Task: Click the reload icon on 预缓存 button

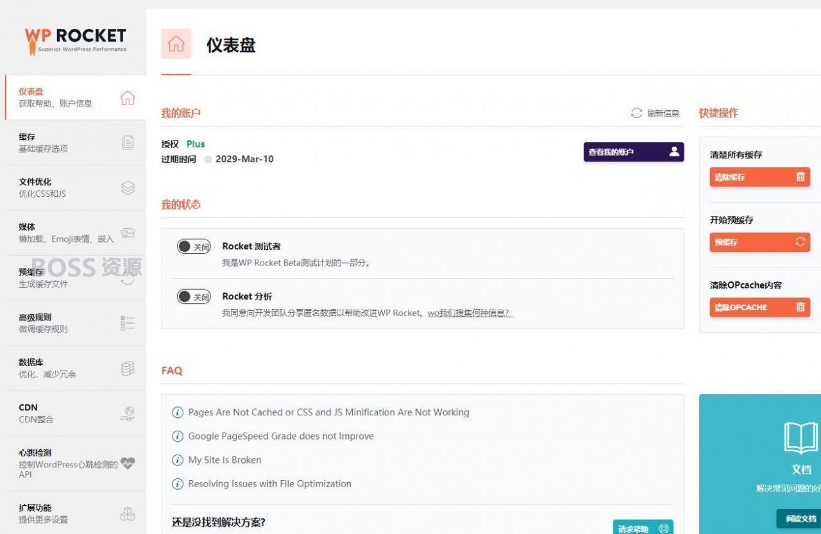Action: pyautogui.click(x=800, y=242)
